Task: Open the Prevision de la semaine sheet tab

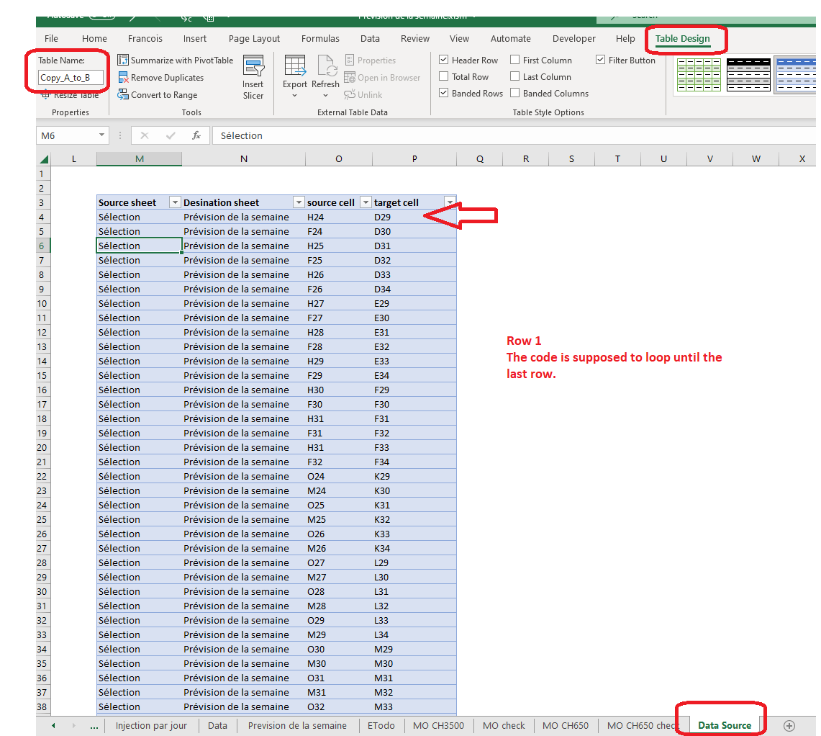Action: pos(297,725)
